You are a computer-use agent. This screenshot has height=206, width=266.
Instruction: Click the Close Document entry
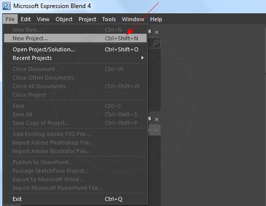[x=75, y=69]
